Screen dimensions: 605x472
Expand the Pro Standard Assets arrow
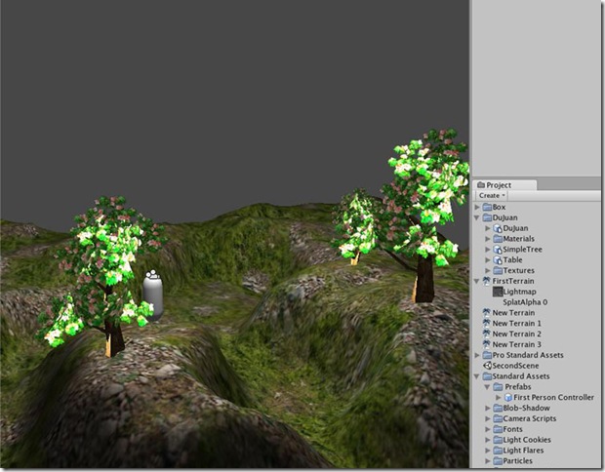477,355
